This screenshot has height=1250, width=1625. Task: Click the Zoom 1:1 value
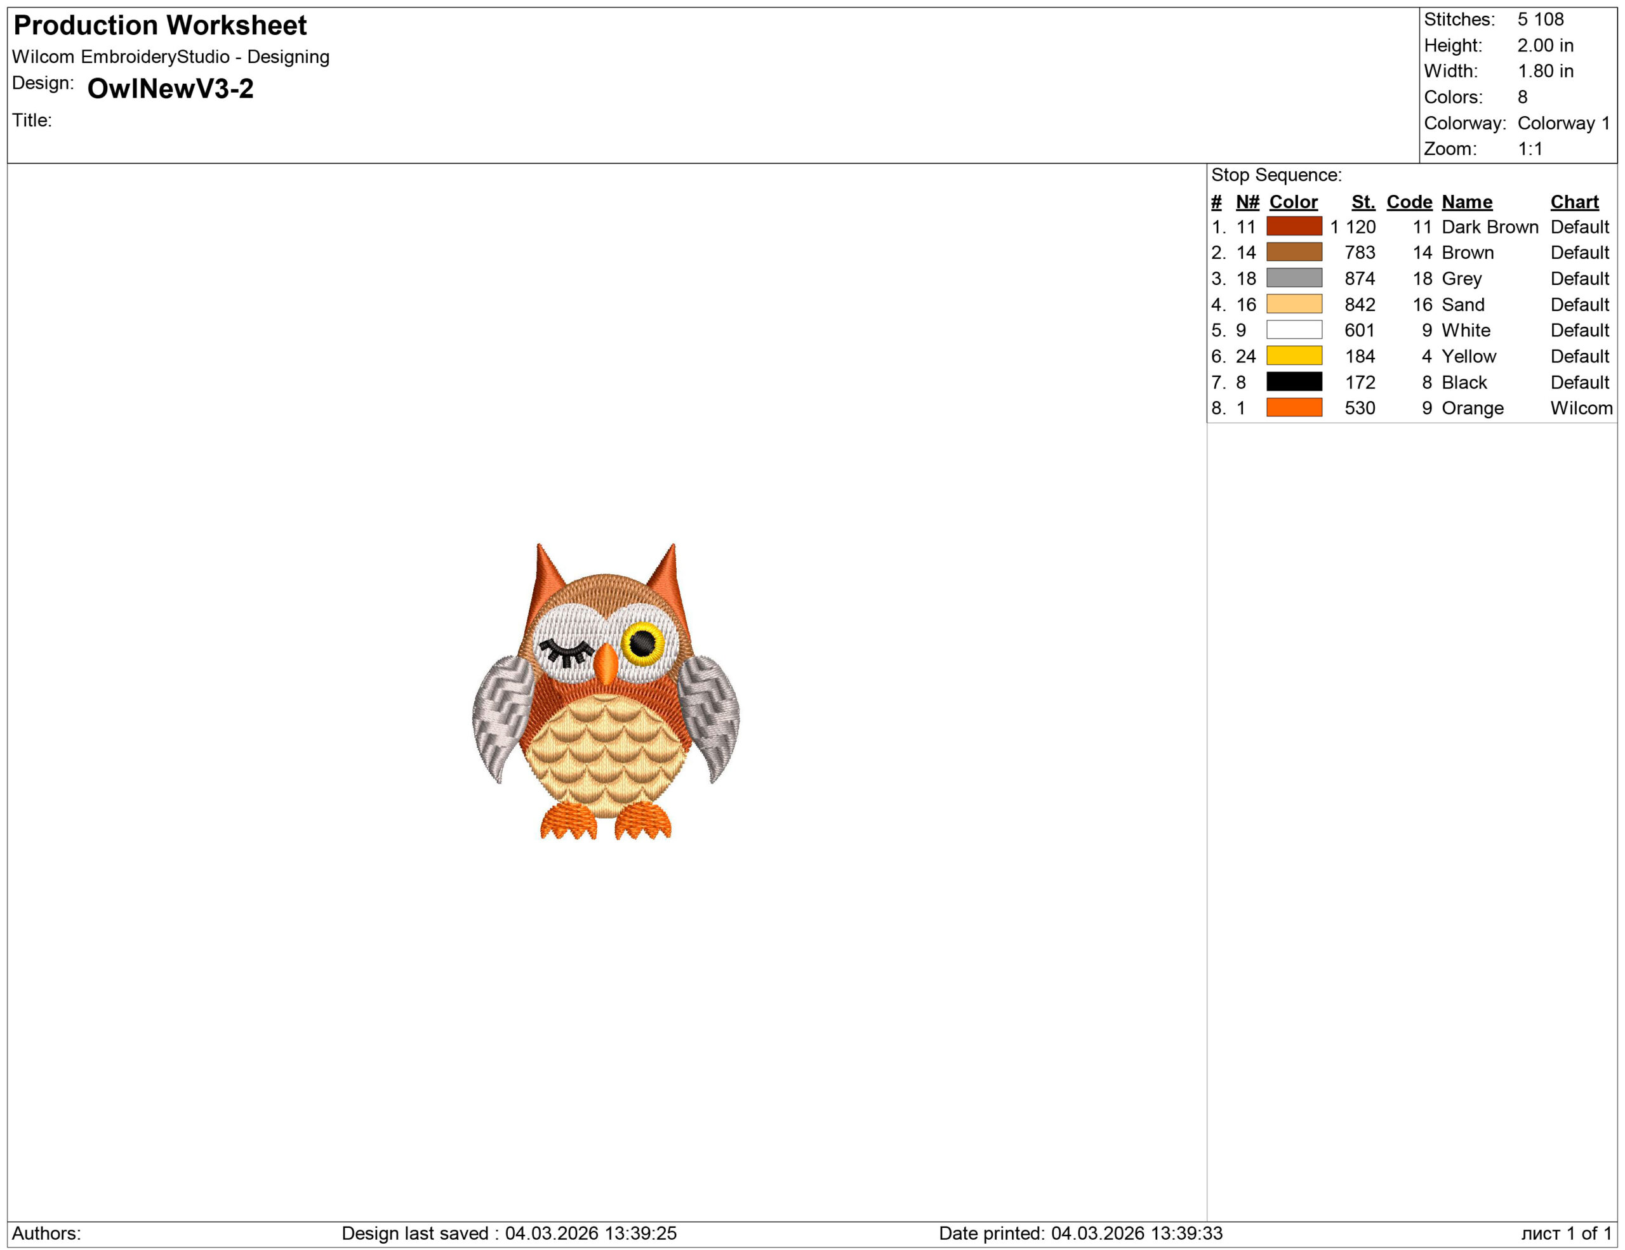(x=1530, y=148)
